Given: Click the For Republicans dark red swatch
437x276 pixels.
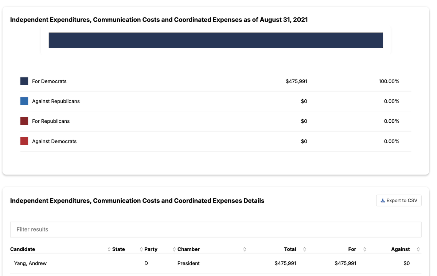Looking at the screenshot, I should 24,121.
